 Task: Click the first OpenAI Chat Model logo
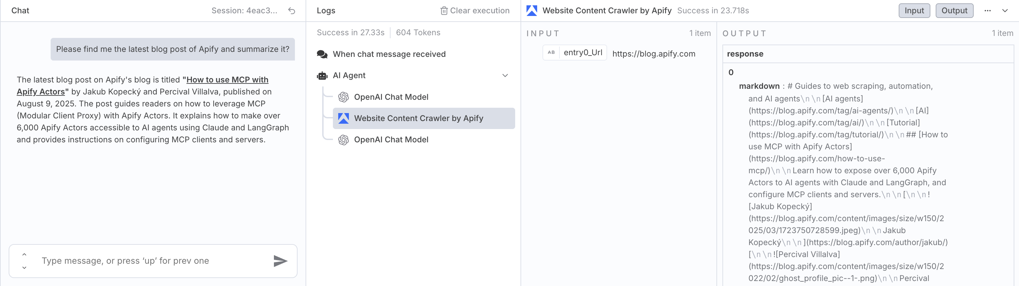[x=343, y=97]
